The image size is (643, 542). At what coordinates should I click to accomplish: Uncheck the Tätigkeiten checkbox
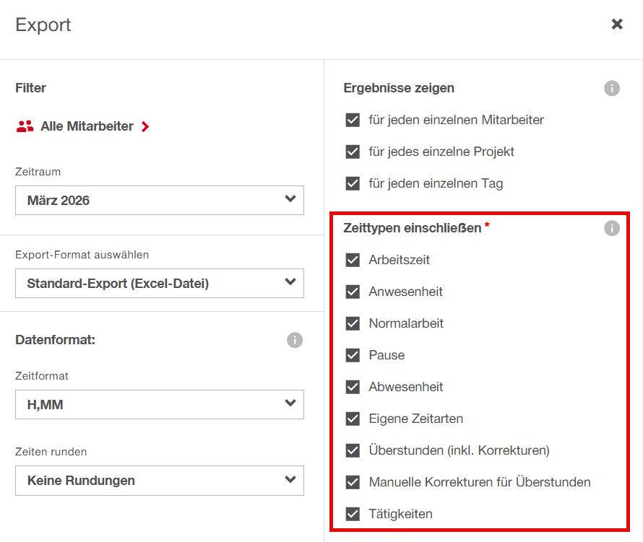click(x=353, y=514)
